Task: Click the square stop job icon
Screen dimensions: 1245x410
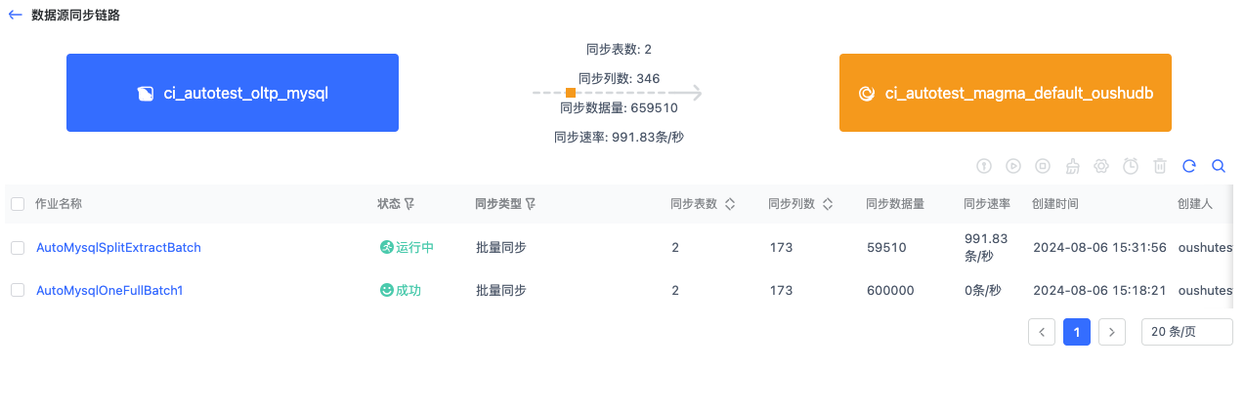Action: point(1043,166)
